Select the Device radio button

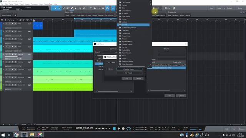pyautogui.click(x=107, y=69)
